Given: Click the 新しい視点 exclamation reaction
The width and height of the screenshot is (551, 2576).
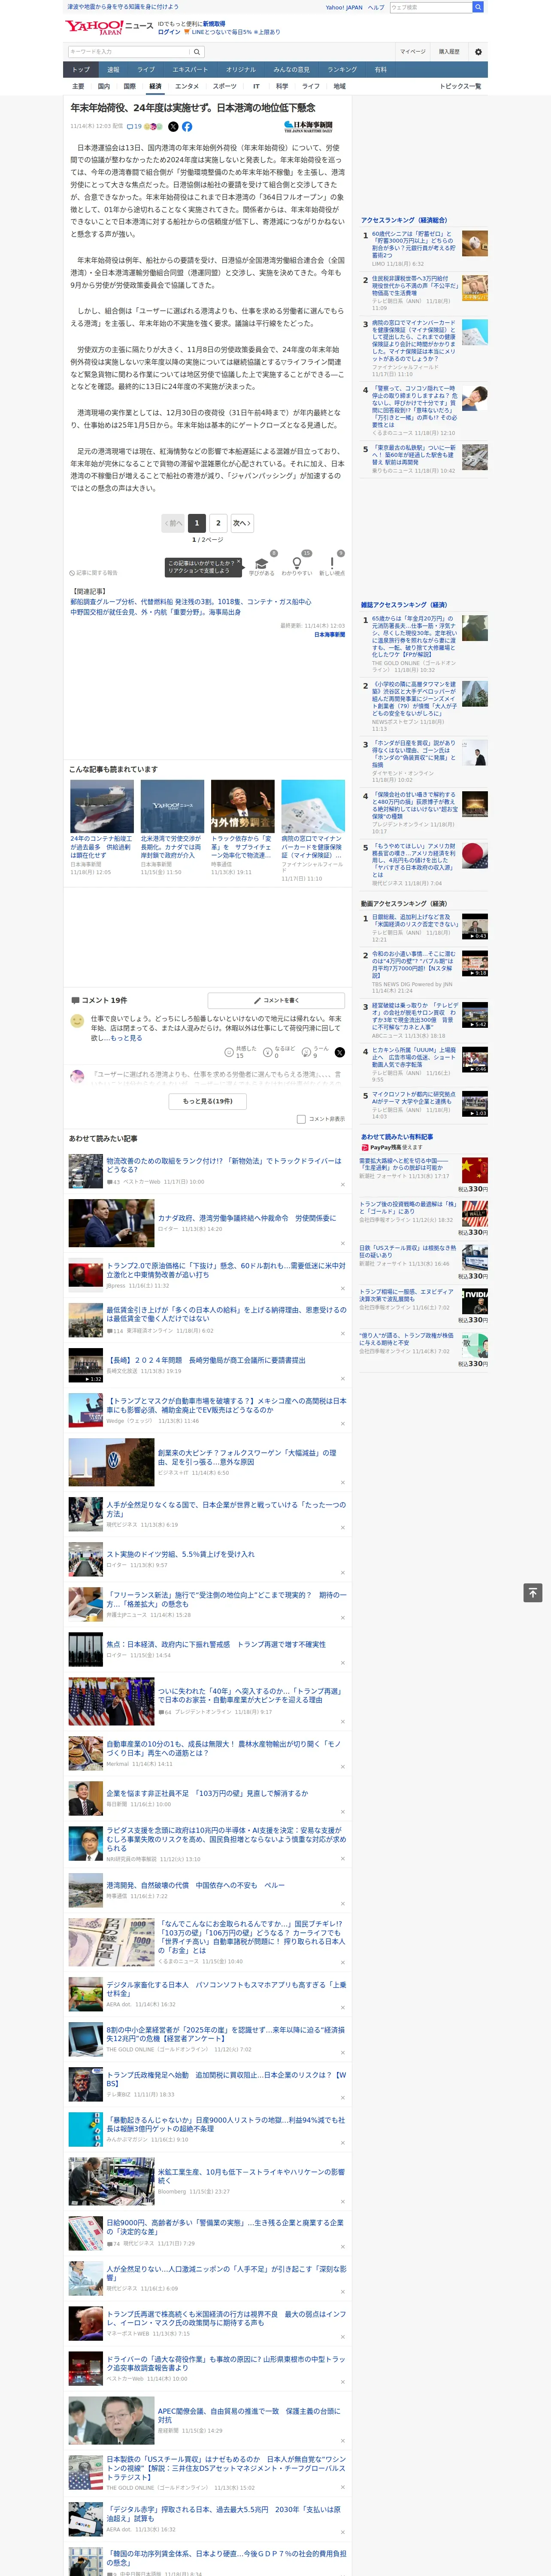Looking at the screenshot, I should (x=332, y=565).
